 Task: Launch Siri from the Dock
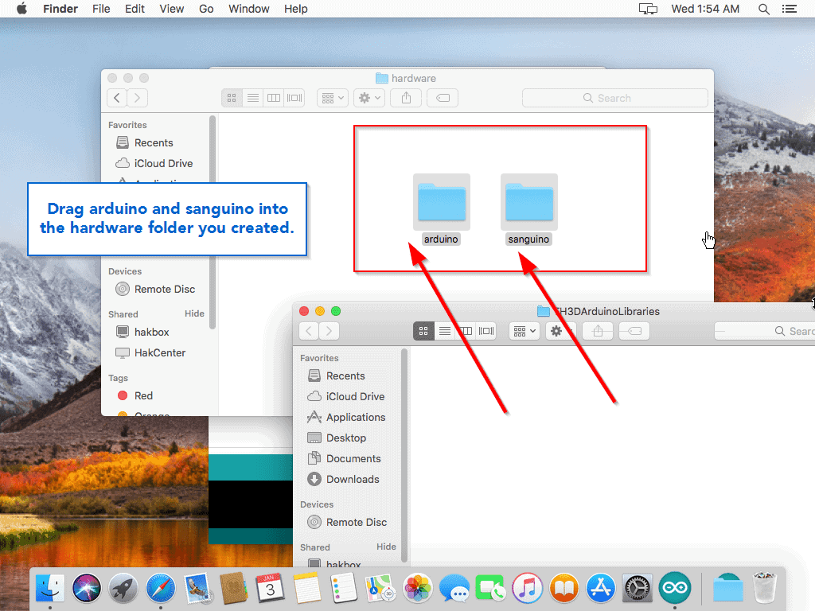87,589
